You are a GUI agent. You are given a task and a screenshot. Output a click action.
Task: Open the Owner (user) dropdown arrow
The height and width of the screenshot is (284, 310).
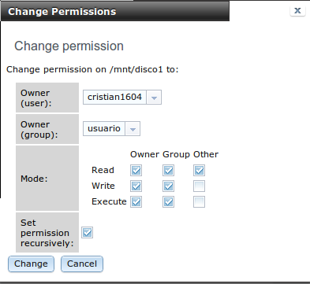click(x=154, y=98)
